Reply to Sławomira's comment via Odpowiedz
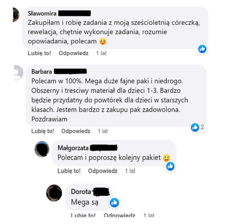The height and width of the screenshot is (224, 235). pos(73,53)
